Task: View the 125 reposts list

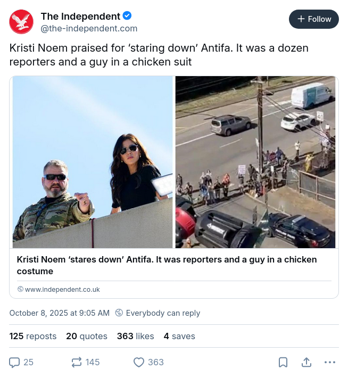Action: (33, 336)
